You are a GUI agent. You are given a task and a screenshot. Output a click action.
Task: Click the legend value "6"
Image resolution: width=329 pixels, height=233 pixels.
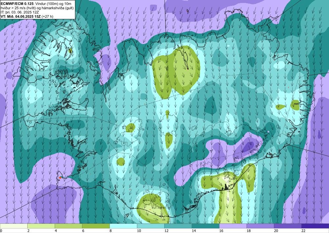click(83, 231)
